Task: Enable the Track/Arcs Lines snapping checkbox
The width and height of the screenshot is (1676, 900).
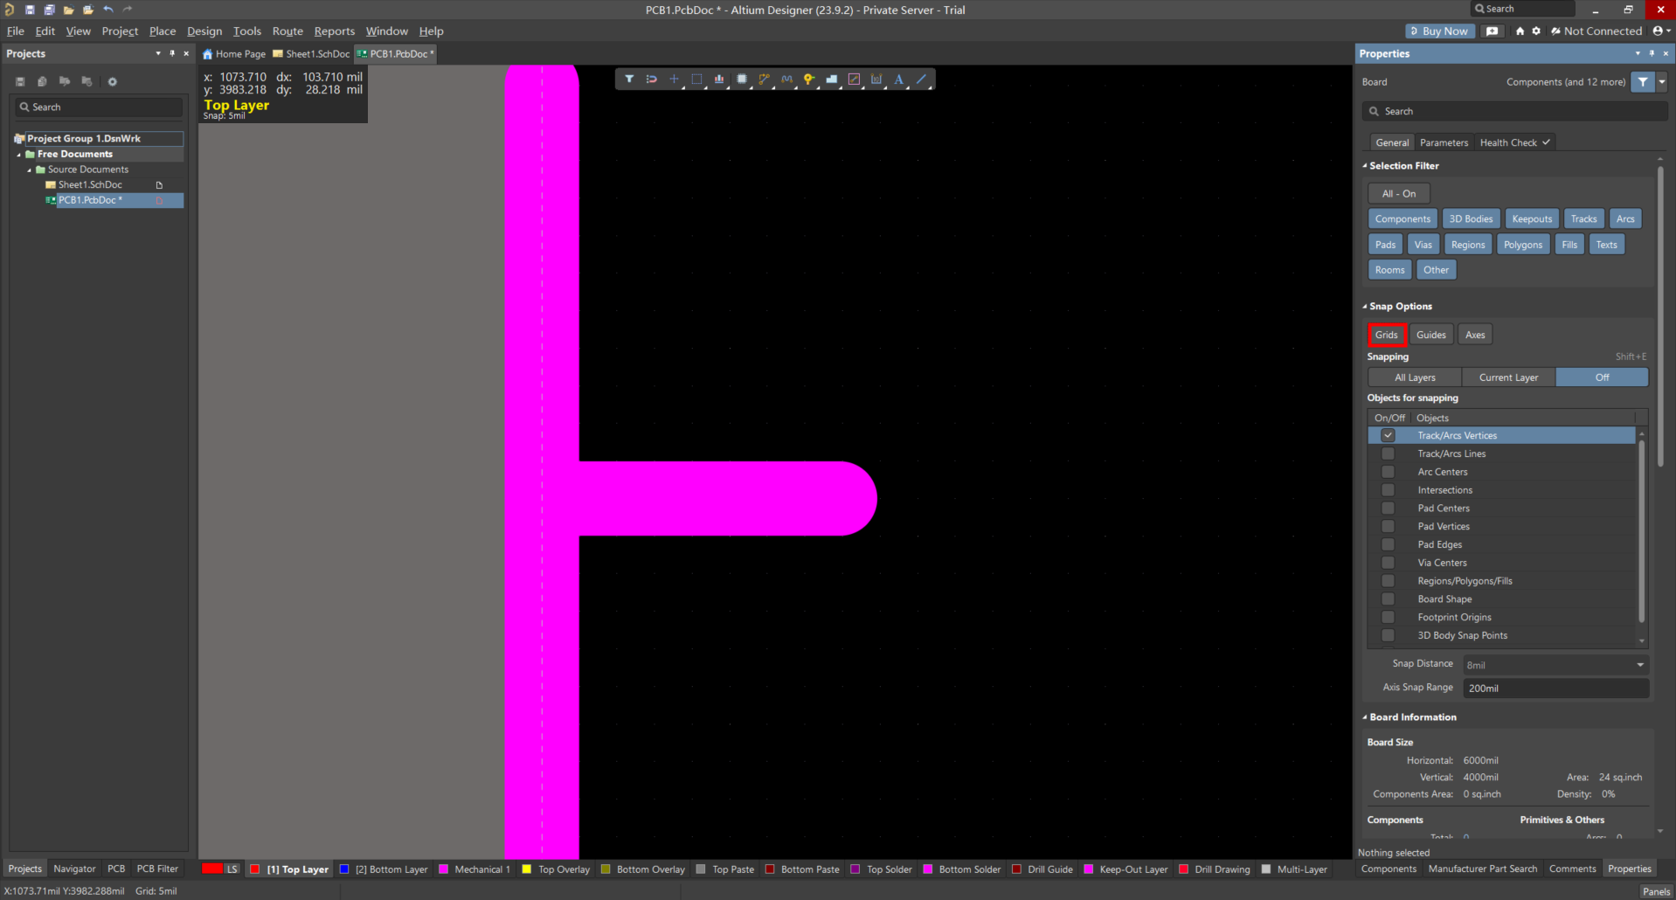Action: coord(1388,453)
